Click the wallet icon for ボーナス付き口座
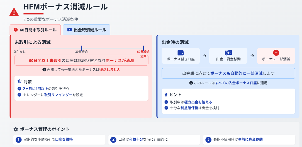The width and height of the screenshot is (302, 147). pyautogui.click(x=181, y=53)
